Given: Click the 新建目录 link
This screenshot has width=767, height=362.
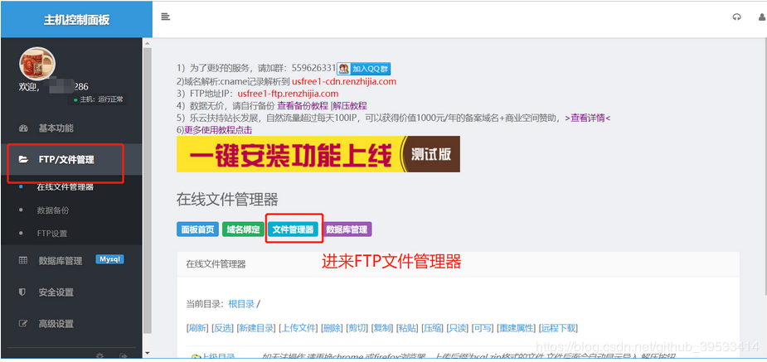Looking at the screenshot, I should coord(256,328).
